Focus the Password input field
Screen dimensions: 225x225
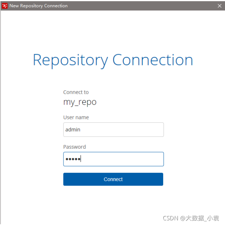pos(114,159)
